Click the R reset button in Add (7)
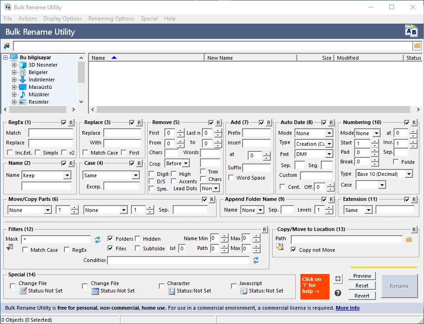The height and width of the screenshot is (324, 424). click(268, 123)
